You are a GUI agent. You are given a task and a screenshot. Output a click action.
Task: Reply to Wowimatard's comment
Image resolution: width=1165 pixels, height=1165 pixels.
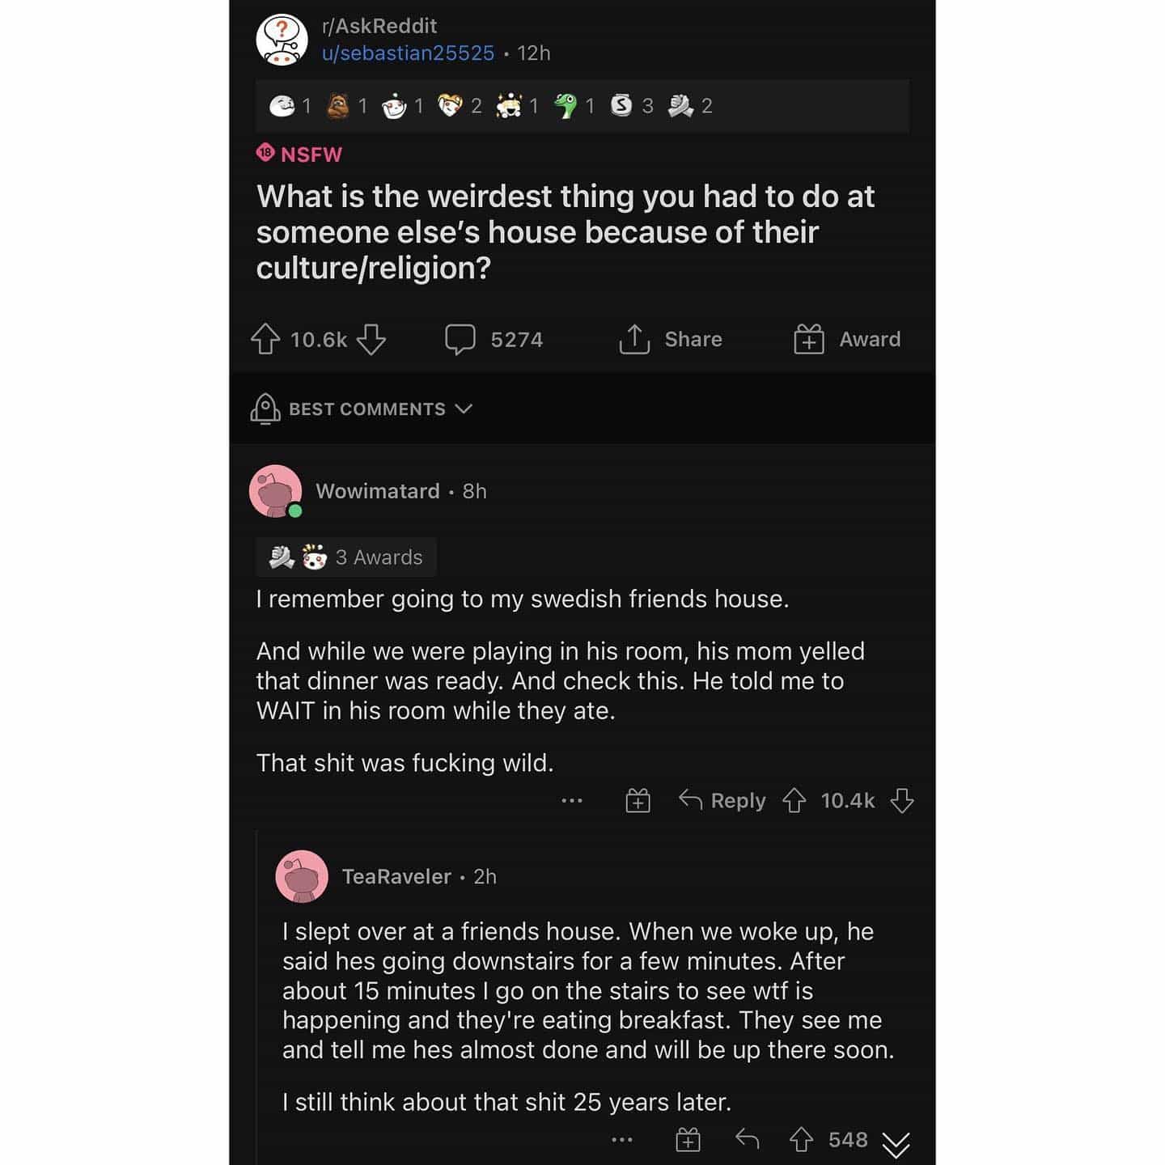pos(722,801)
